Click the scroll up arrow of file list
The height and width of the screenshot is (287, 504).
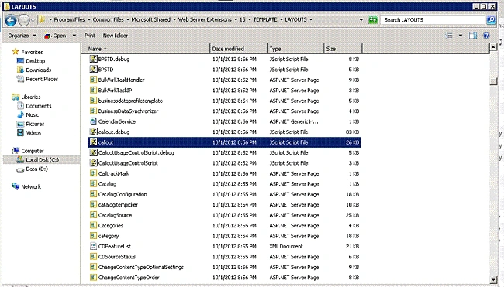click(x=493, y=47)
